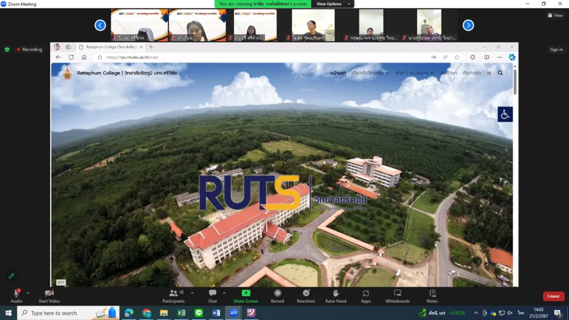Image resolution: width=569 pixels, height=320 pixels.
Task: Open the View Options dropdown
Action: click(333, 4)
